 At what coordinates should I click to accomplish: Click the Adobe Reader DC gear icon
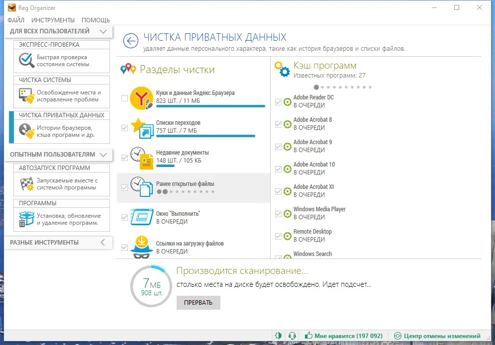[x=287, y=102]
